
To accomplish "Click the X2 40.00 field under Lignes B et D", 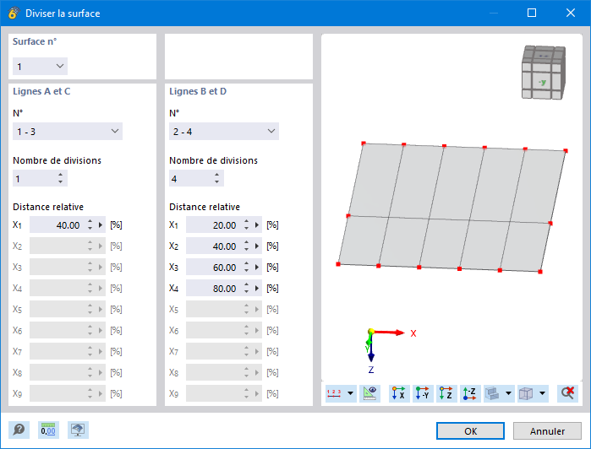I will [x=214, y=246].
